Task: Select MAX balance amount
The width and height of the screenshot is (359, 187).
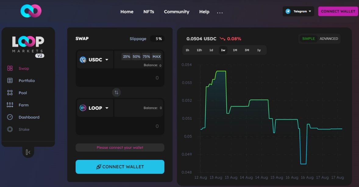Action: 156,56
